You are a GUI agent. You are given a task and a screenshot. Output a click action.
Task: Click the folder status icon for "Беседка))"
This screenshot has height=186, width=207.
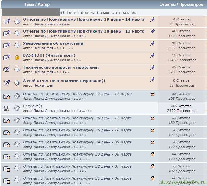click(6, 108)
